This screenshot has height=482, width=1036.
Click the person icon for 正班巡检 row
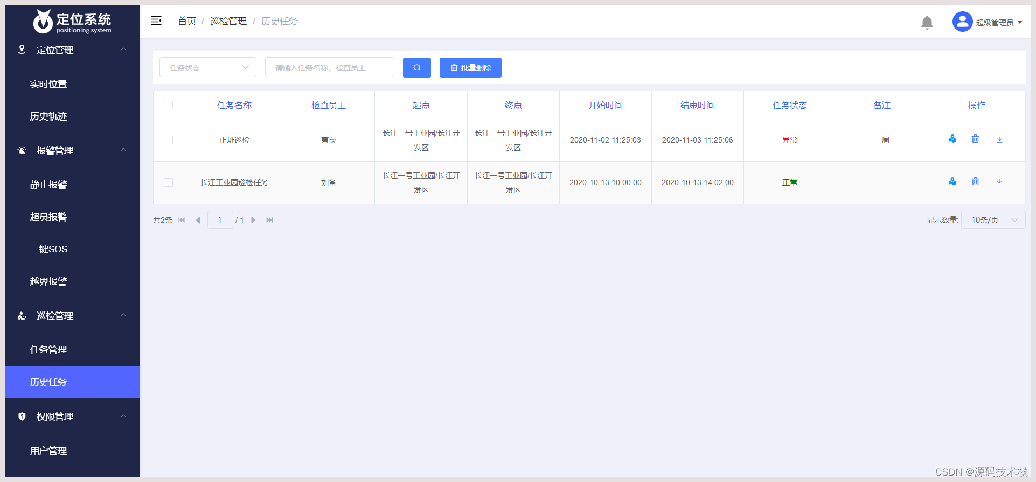point(952,139)
